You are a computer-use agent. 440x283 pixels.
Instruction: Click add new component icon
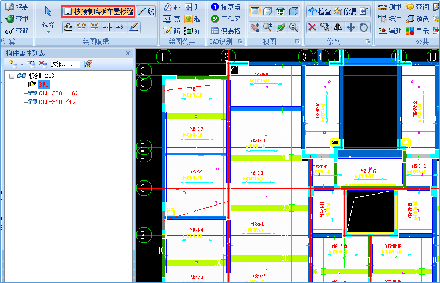click(x=13, y=64)
